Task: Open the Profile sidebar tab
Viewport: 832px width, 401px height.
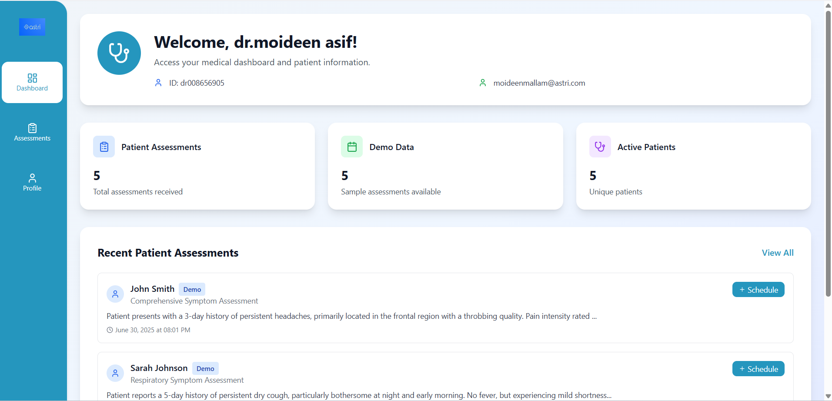Action: (32, 183)
